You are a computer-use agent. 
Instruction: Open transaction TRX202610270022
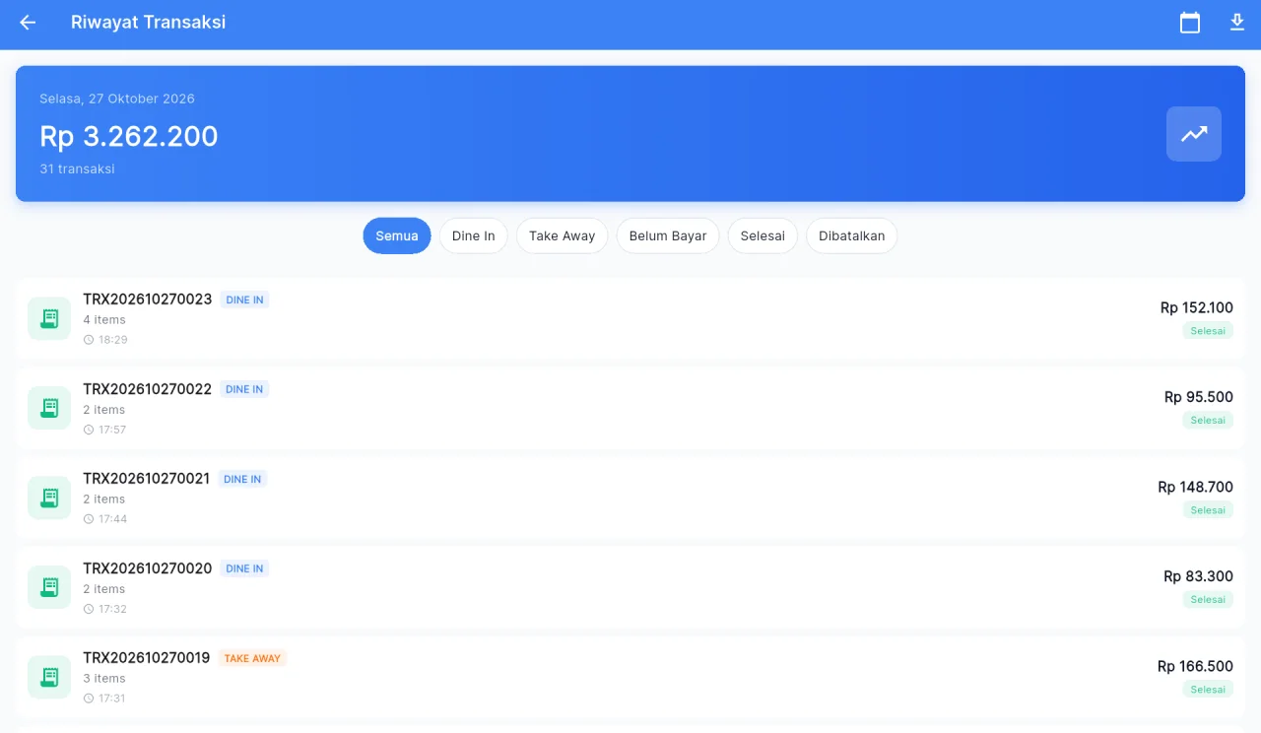630,408
